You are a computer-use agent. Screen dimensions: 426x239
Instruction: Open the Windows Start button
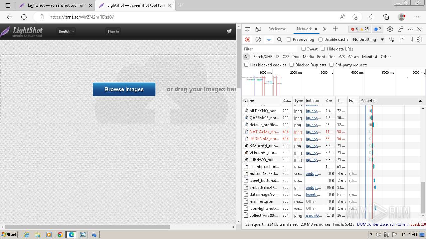pos(9,235)
